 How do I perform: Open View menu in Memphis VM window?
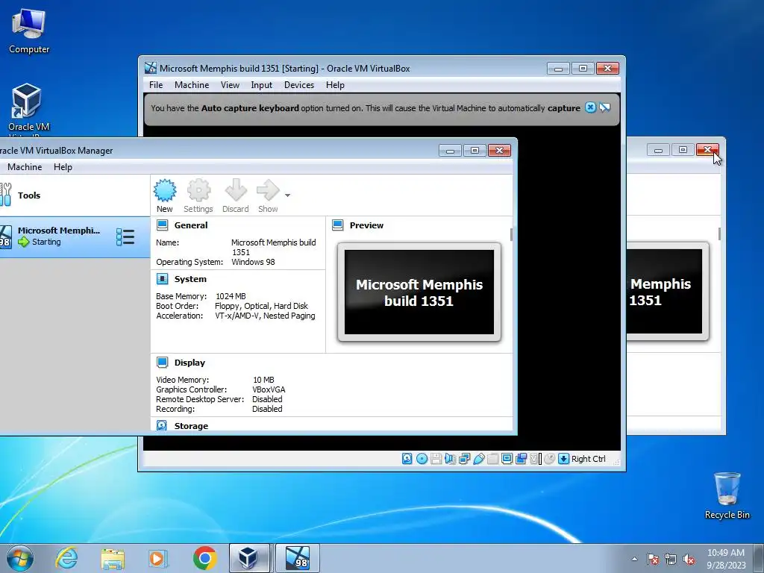[x=230, y=85]
